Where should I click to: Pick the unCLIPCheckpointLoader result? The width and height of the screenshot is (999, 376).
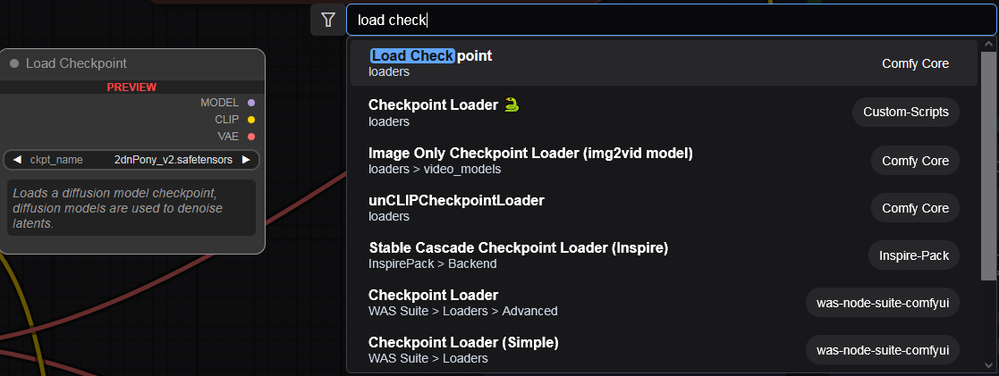pyautogui.click(x=664, y=208)
